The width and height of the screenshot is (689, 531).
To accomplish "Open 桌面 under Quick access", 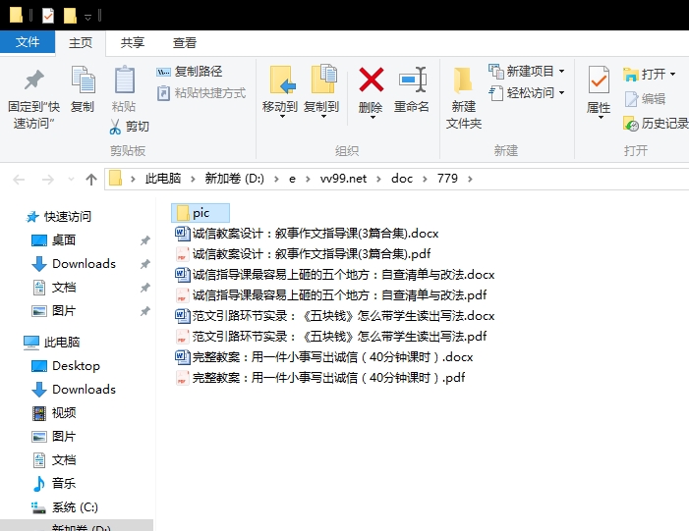I will click(x=54, y=240).
